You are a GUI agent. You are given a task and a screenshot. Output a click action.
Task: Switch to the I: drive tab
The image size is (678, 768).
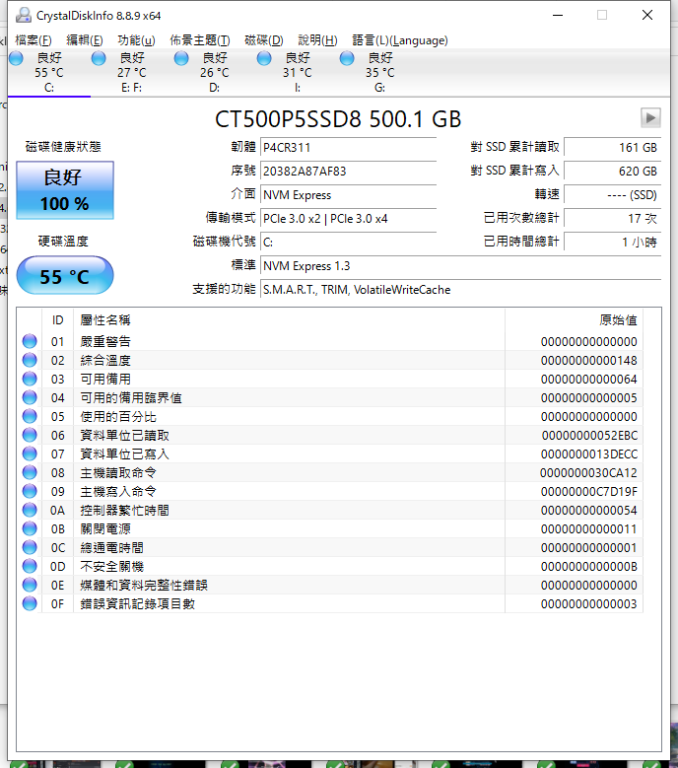tap(298, 73)
